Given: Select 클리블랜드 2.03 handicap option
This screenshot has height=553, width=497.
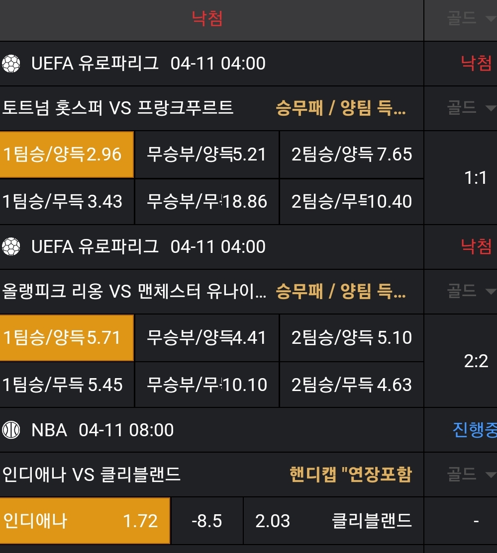Looking at the screenshot, I should tap(333, 521).
